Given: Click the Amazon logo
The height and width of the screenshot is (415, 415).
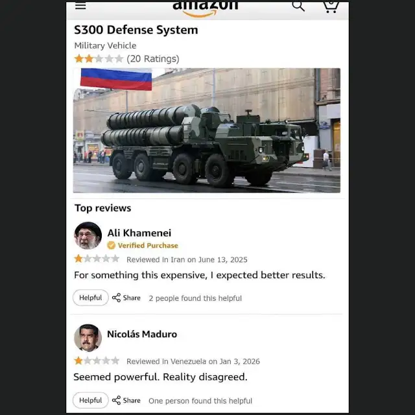Looking at the screenshot, I should 205,9.
